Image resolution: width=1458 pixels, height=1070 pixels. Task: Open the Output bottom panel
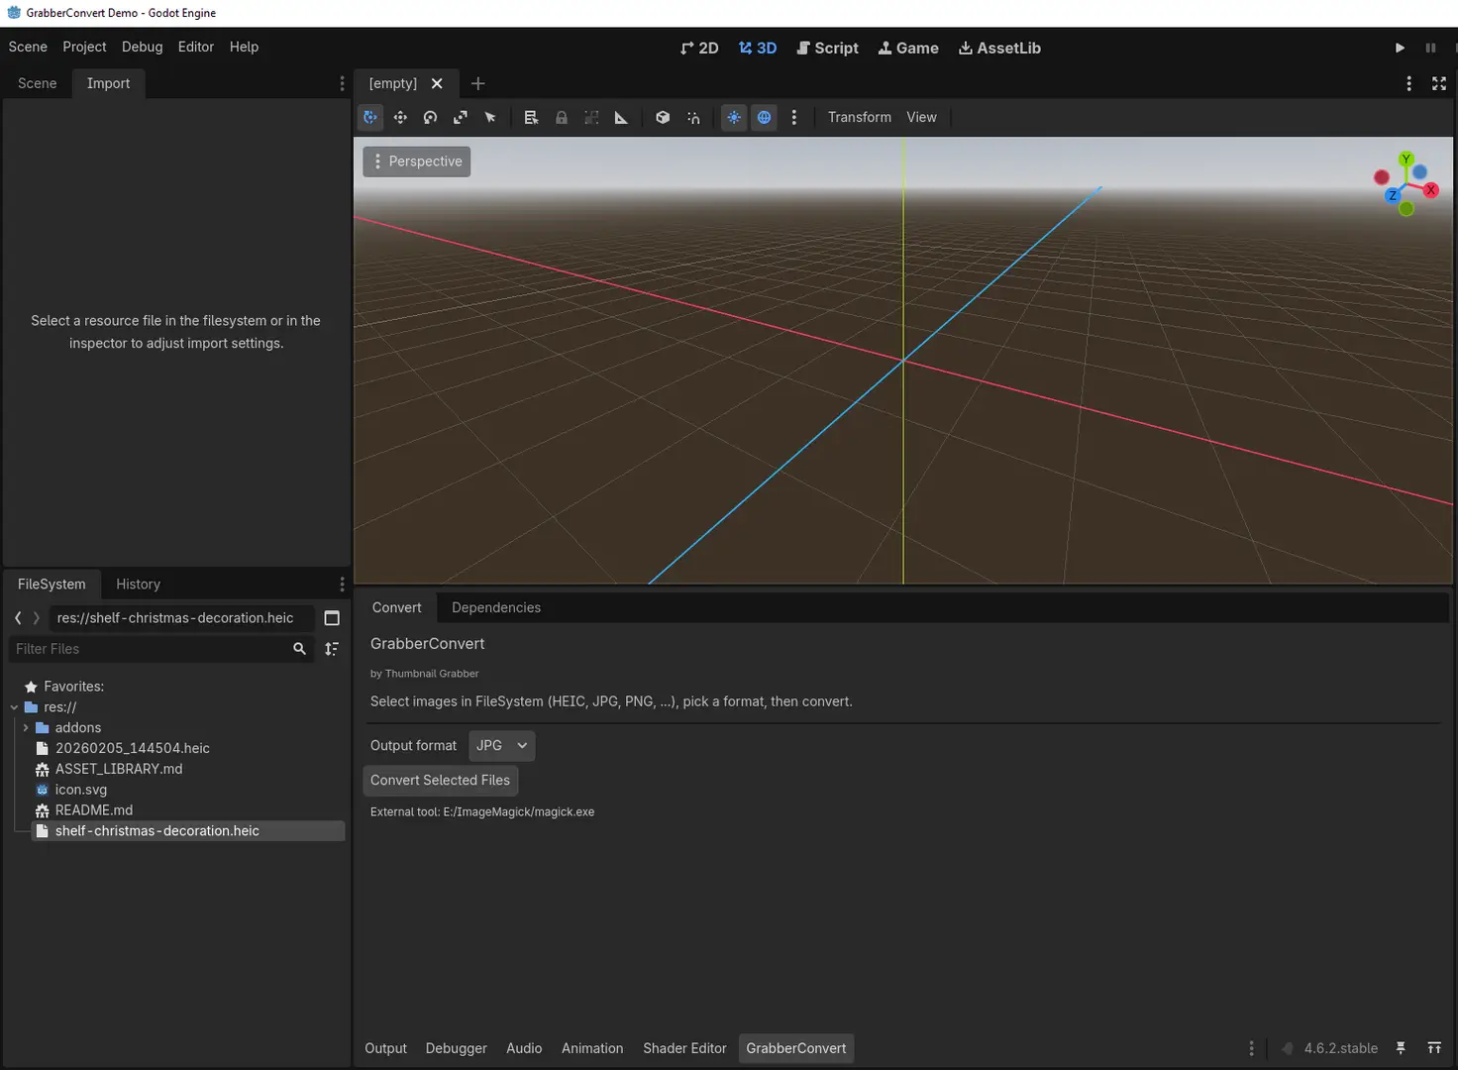385,1048
